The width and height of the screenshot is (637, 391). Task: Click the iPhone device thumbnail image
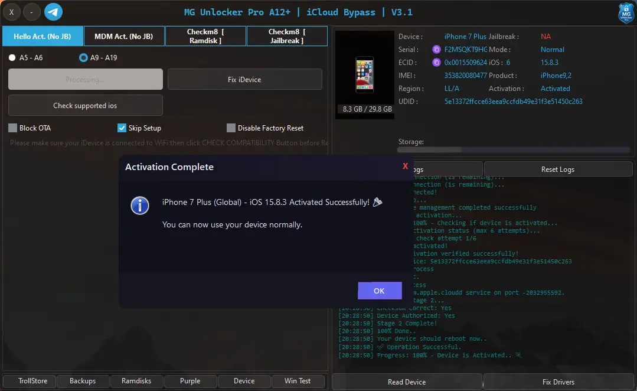(364, 74)
